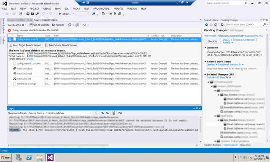The width and height of the screenshot is (270, 162).
Task: Pin the Team Explorer panel
Action: click(x=264, y=20)
